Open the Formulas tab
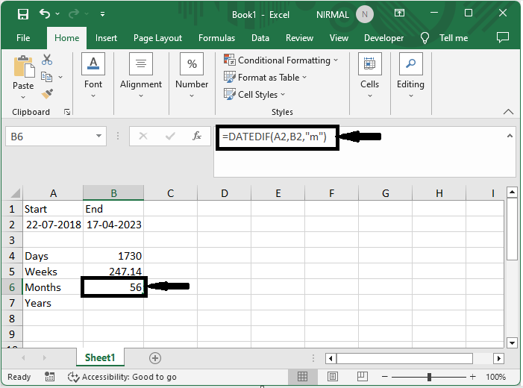The height and width of the screenshot is (388, 523). [x=216, y=38]
